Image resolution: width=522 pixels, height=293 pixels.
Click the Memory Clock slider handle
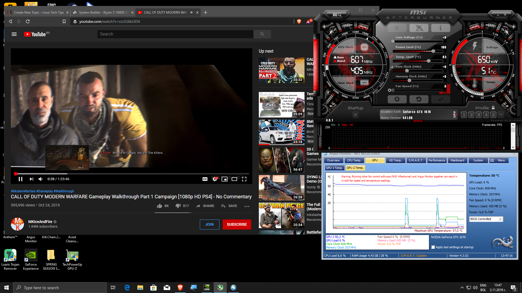point(410,81)
